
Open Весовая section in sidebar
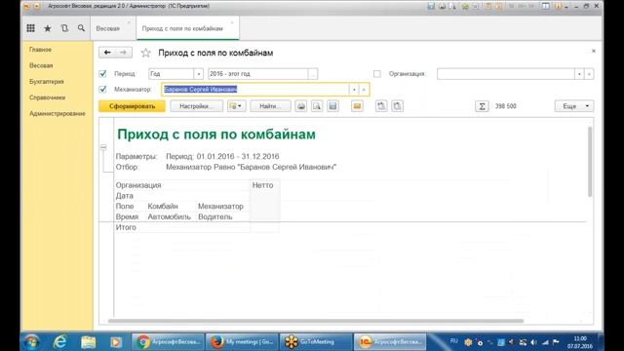click(41, 65)
